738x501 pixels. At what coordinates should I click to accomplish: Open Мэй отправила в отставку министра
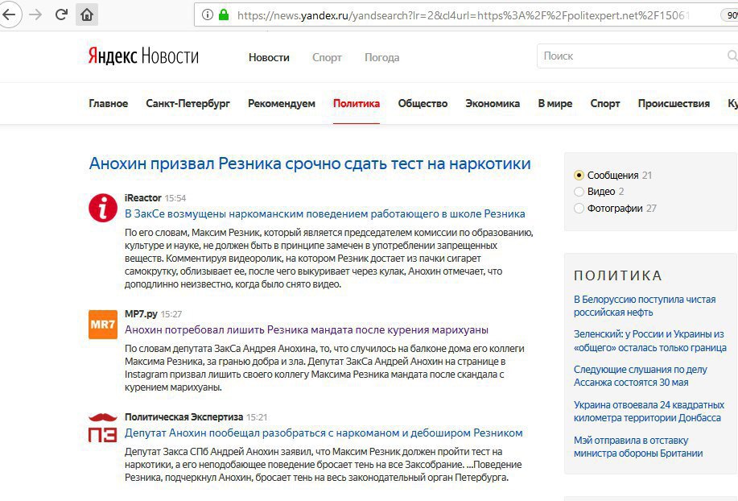[x=638, y=447]
